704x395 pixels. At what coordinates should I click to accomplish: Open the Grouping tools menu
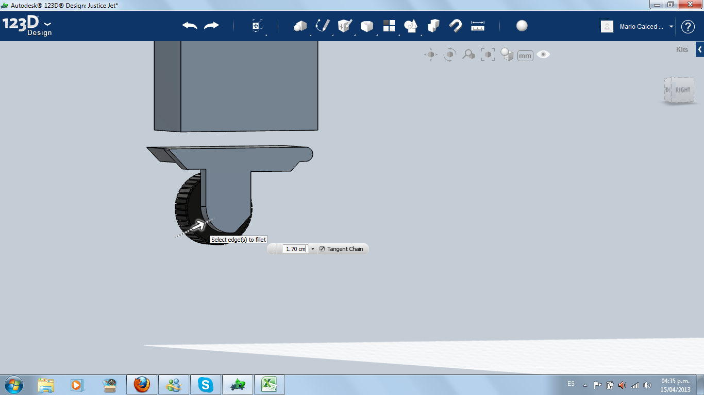click(x=411, y=26)
